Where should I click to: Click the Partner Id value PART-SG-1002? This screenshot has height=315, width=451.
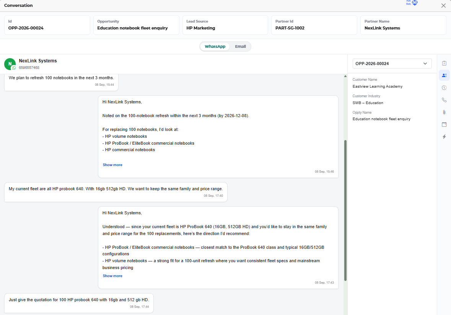pos(290,28)
